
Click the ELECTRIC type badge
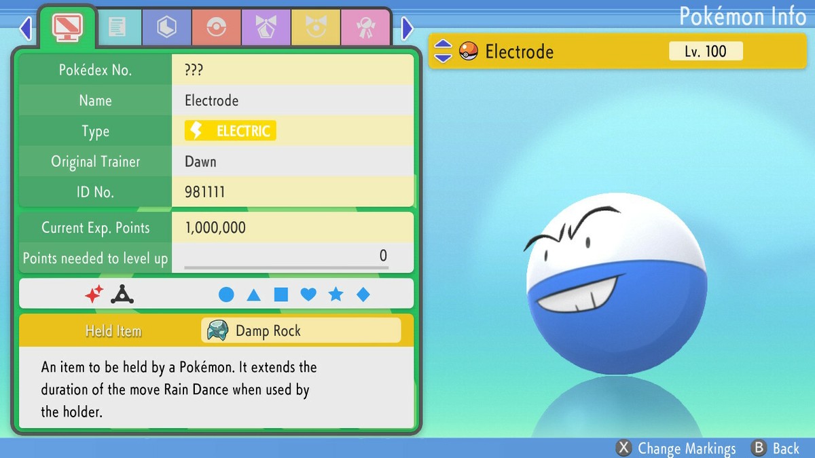tap(230, 131)
